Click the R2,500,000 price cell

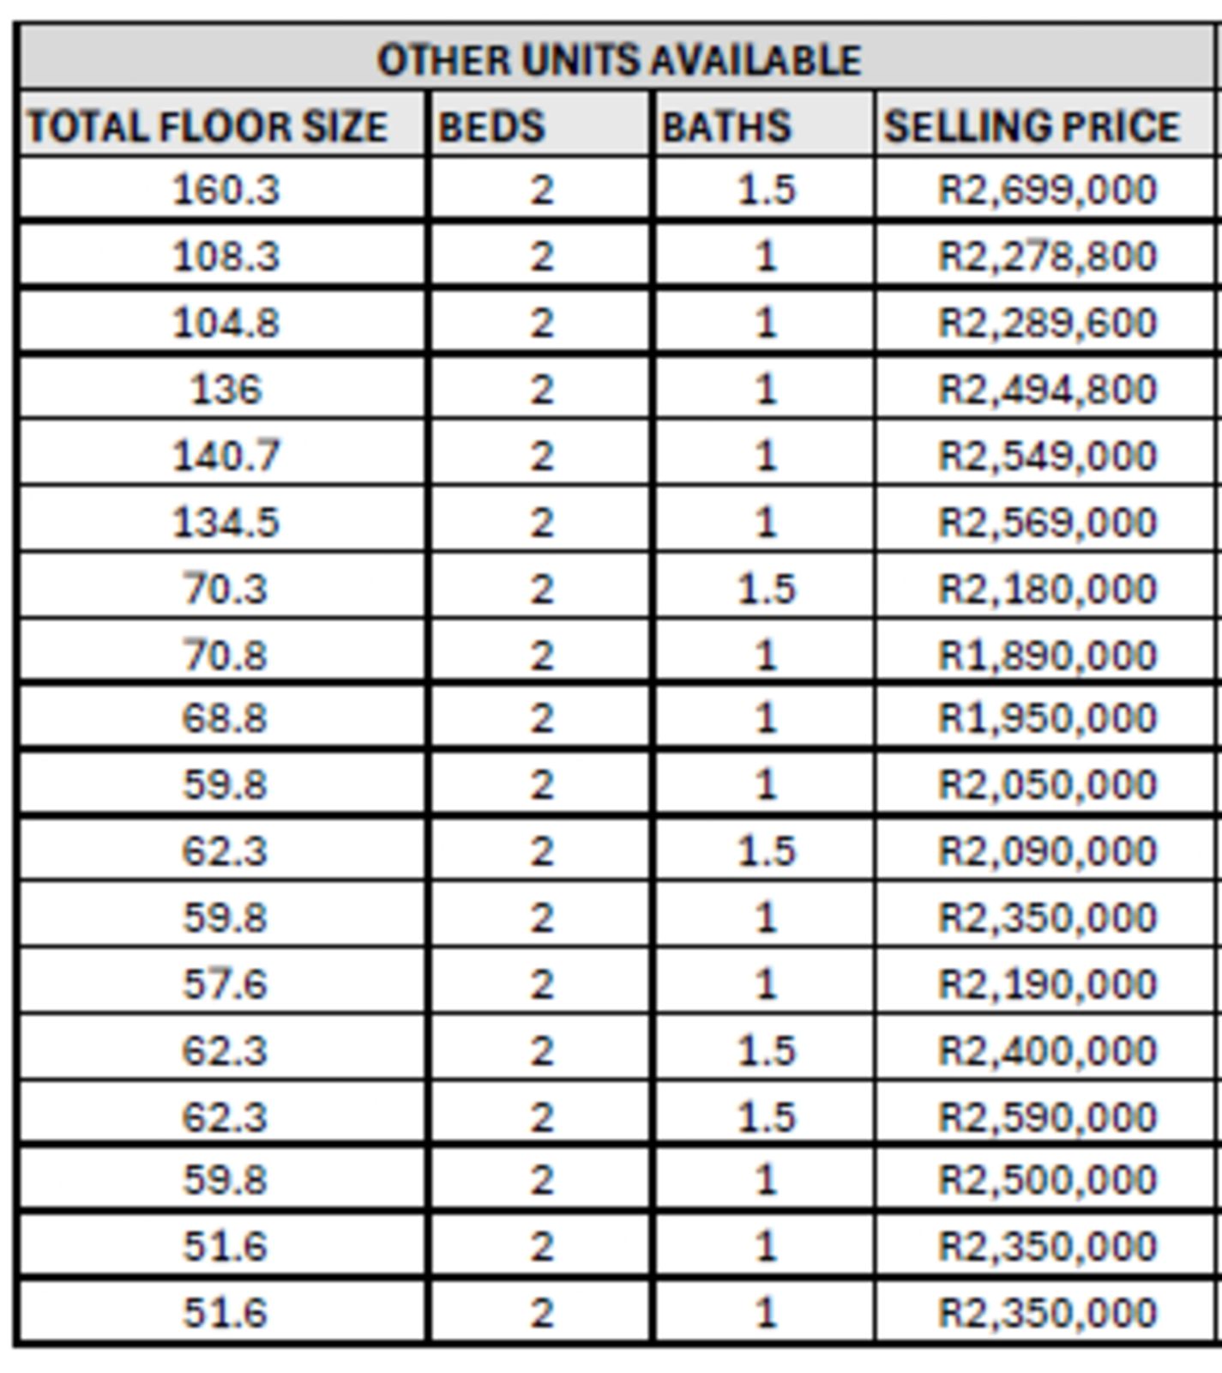1047,1180
